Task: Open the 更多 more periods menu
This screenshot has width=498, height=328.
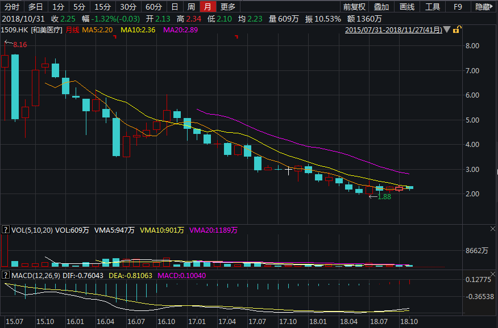Action: pyautogui.click(x=227, y=7)
